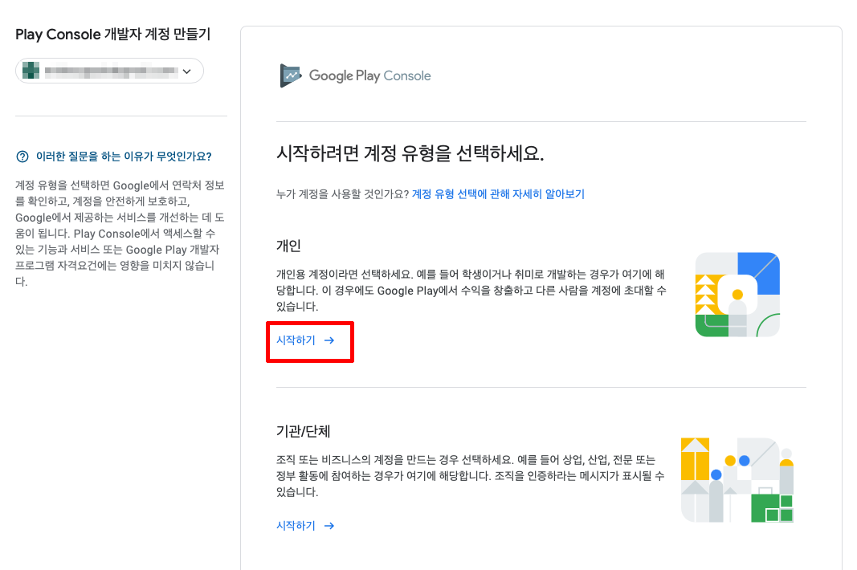The width and height of the screenshot is (857, 570).
Task: Click the 개인 account illustration
Action: click(737, 295)
